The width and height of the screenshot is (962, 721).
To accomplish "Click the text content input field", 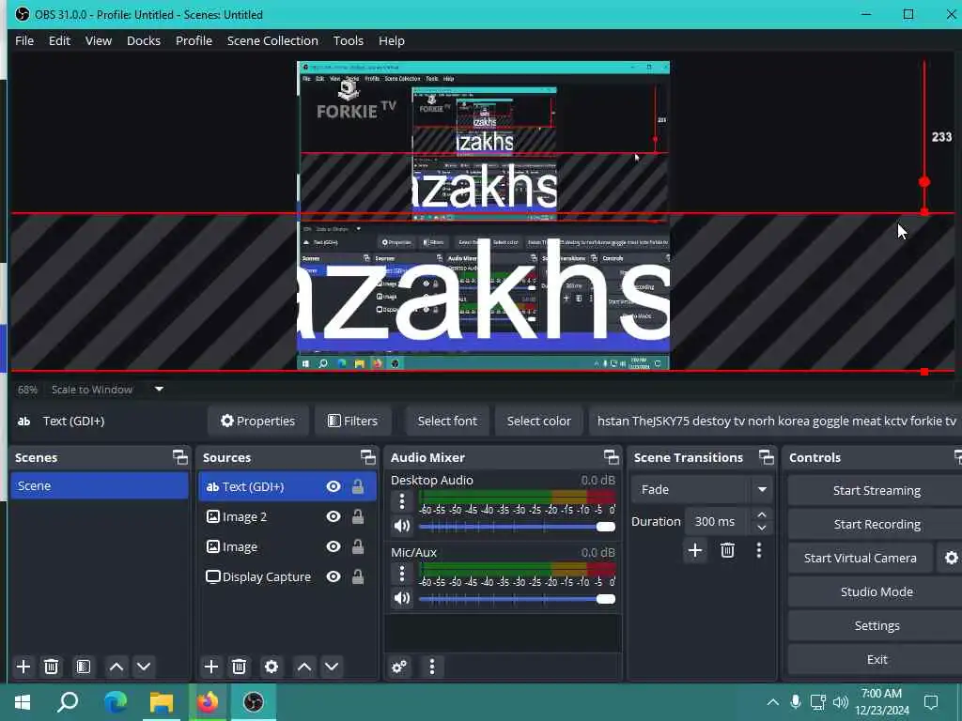I will point(775,422).
